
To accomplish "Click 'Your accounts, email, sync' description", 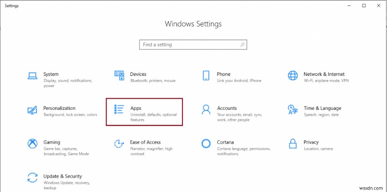I will point(239,117).
